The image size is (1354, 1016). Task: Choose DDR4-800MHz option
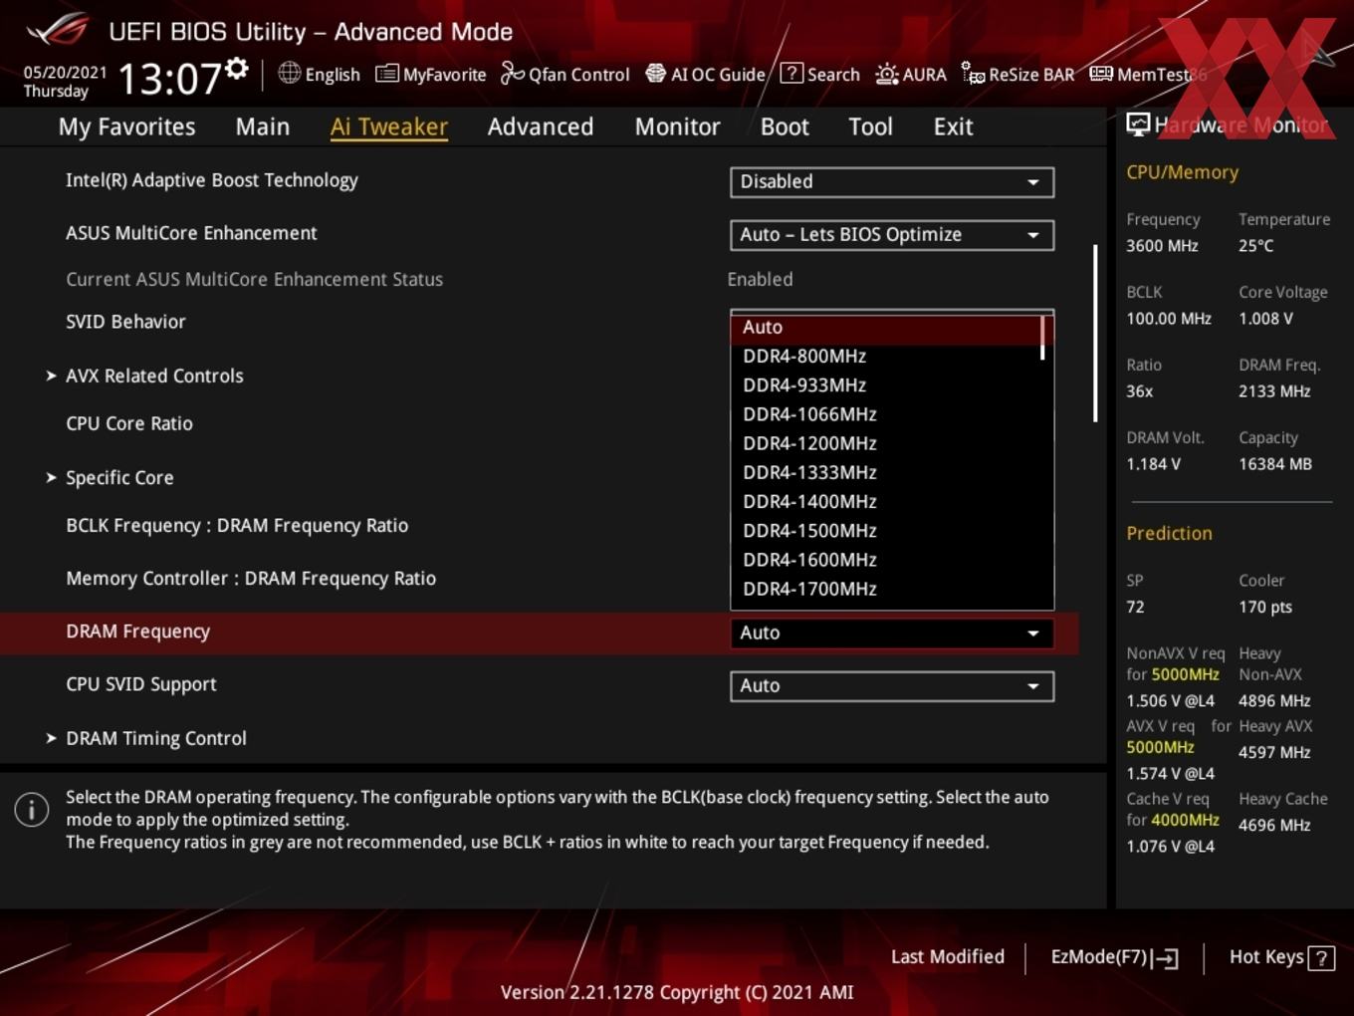click(885, 357)
